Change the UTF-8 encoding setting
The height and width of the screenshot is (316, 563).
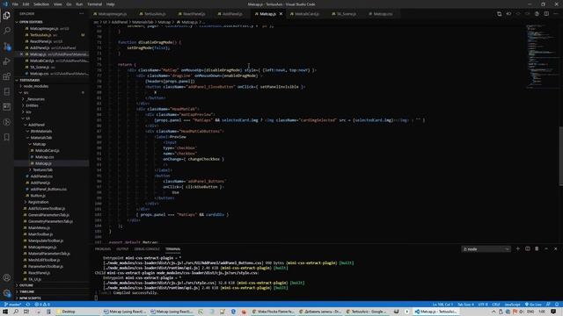click(x=483, y=305)
